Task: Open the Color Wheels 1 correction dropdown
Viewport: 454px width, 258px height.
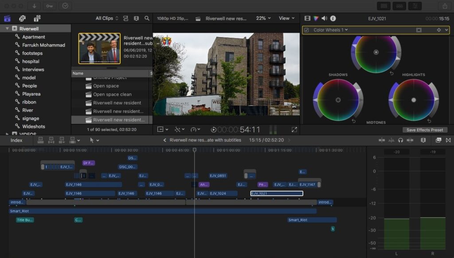Action: (x=330, y=30)
